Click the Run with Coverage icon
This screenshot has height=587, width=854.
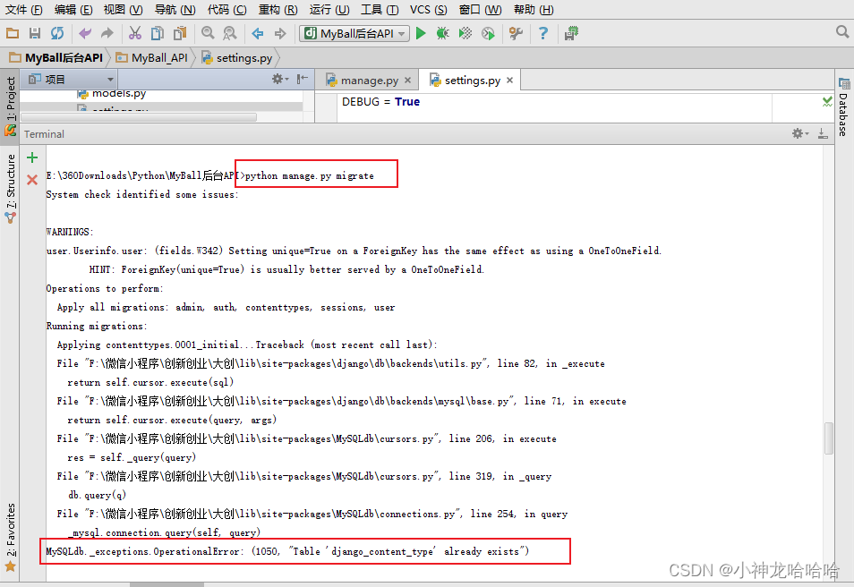click(465, 33)
